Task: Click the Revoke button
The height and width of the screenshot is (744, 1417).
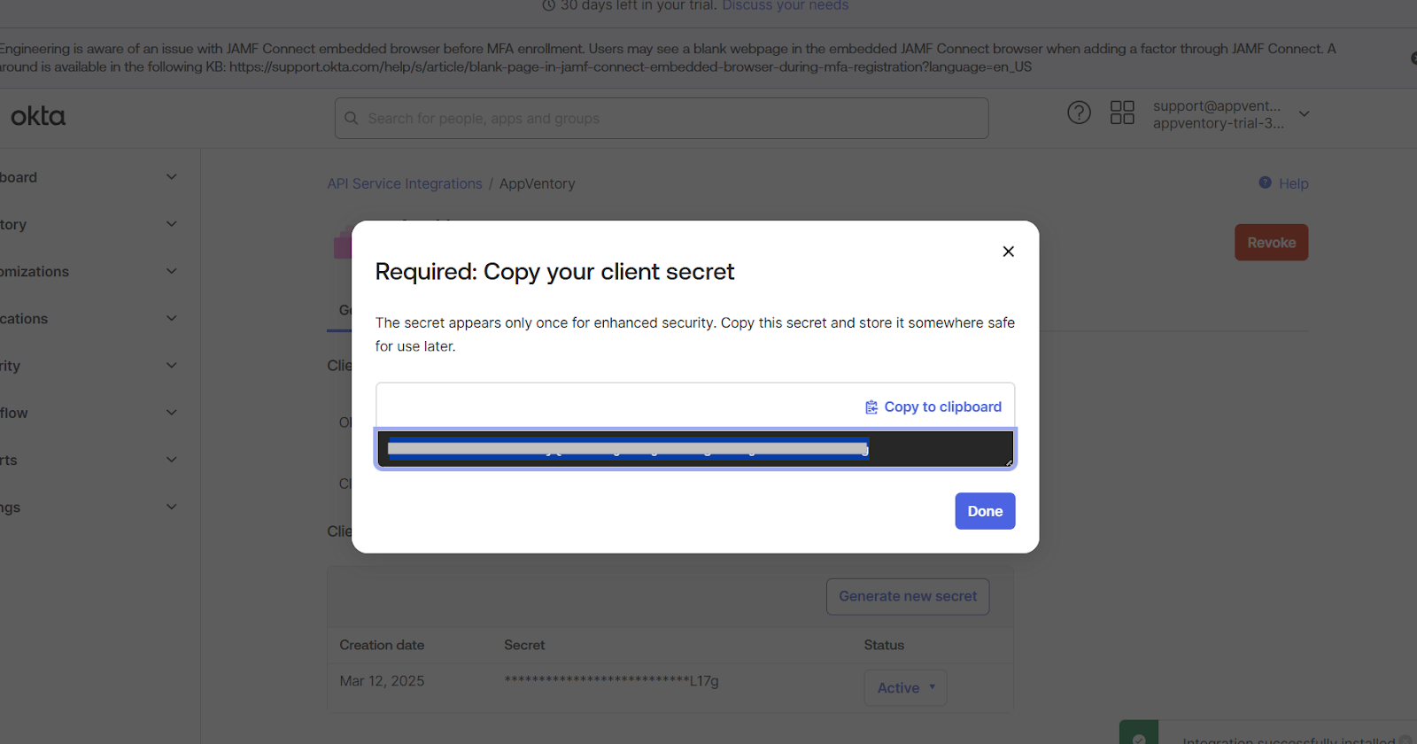Action: click(x=1271, y=243)
